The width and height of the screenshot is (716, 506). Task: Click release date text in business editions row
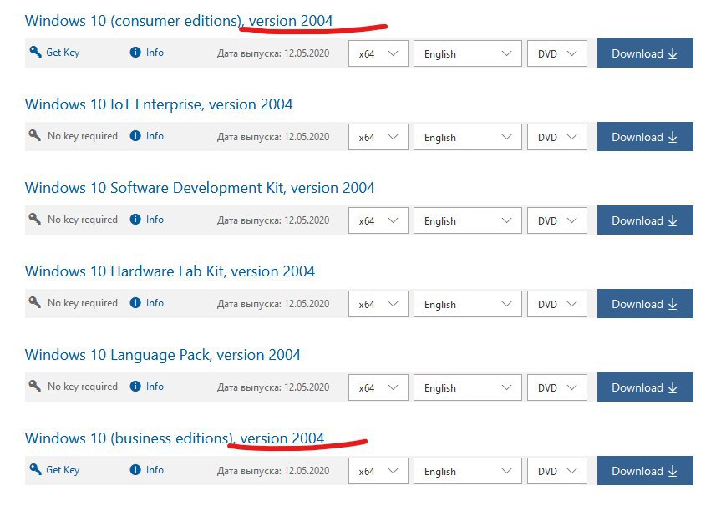(x=273, y=471)
